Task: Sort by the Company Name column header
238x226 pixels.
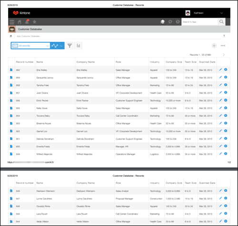Action: point(86,62)
